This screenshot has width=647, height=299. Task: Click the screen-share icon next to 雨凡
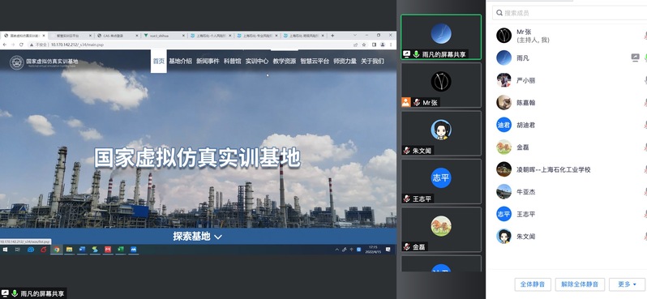pos(636,58)
